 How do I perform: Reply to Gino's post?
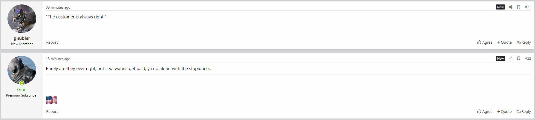tap(524, 112)
